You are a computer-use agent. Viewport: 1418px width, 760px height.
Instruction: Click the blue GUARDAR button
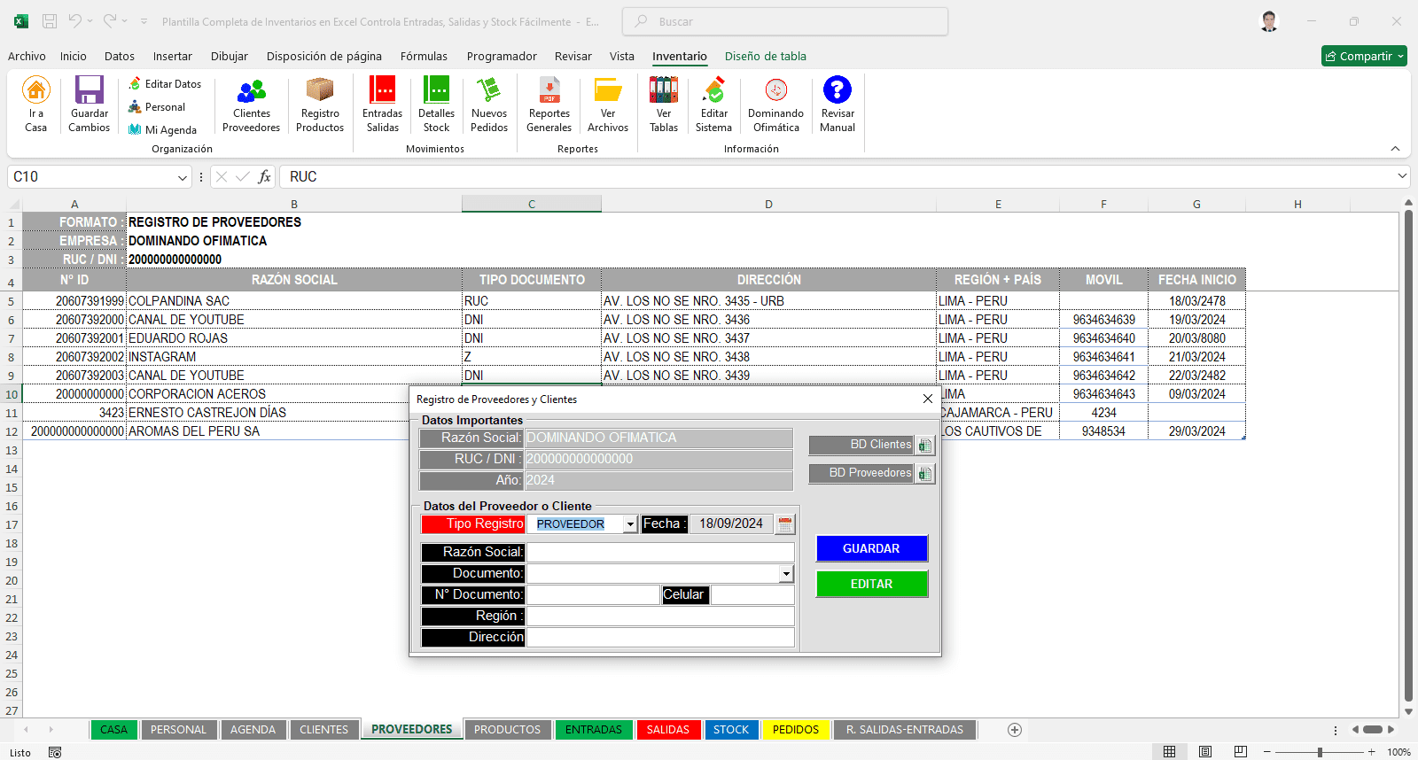tap(871, 548)
